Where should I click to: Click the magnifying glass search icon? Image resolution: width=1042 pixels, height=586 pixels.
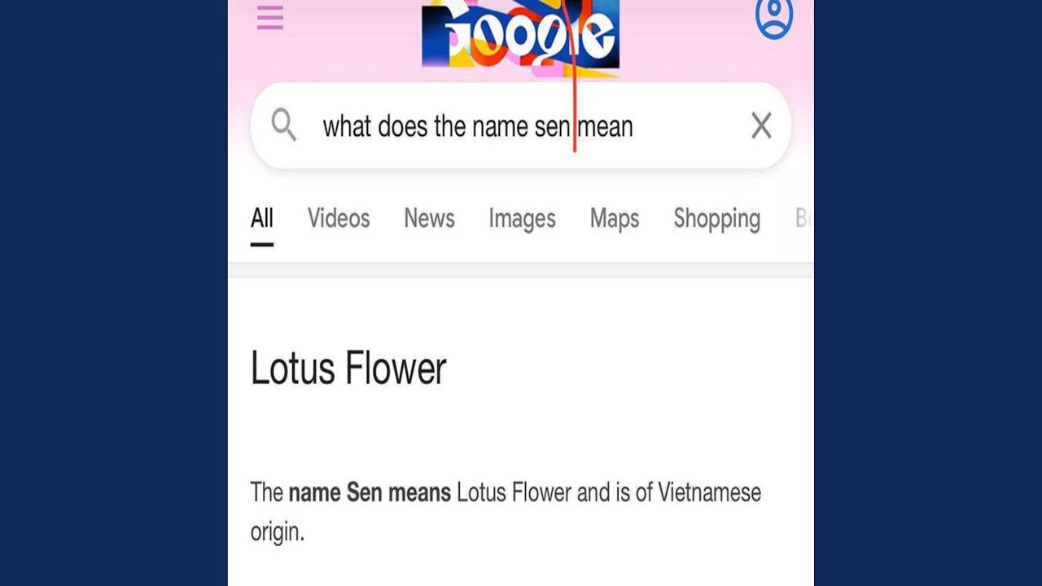[x=283, y=125]
